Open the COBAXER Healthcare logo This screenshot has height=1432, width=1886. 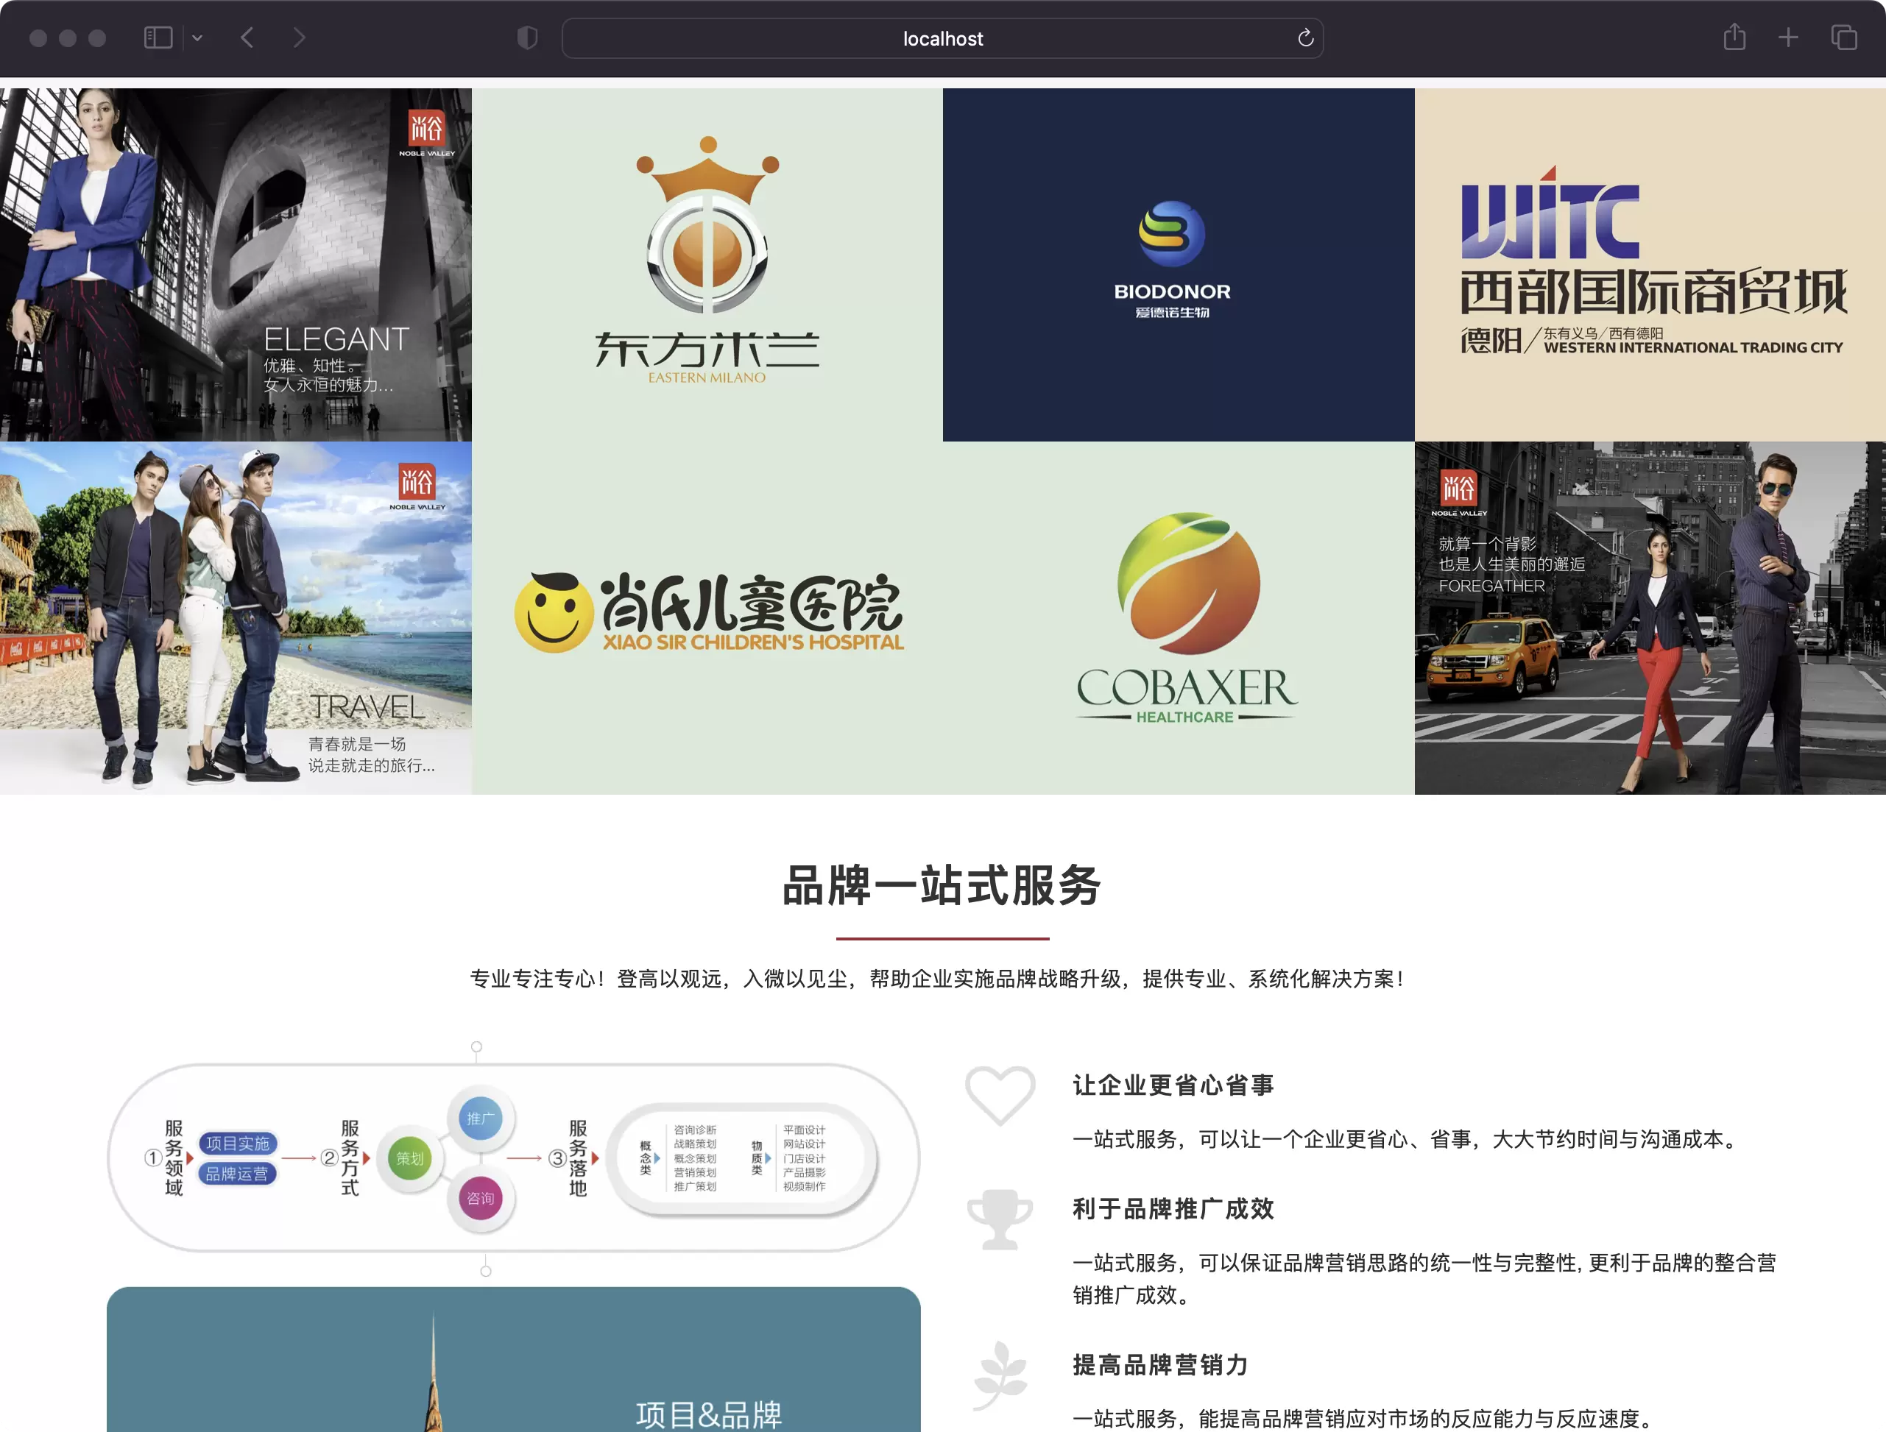[1186, 618]
